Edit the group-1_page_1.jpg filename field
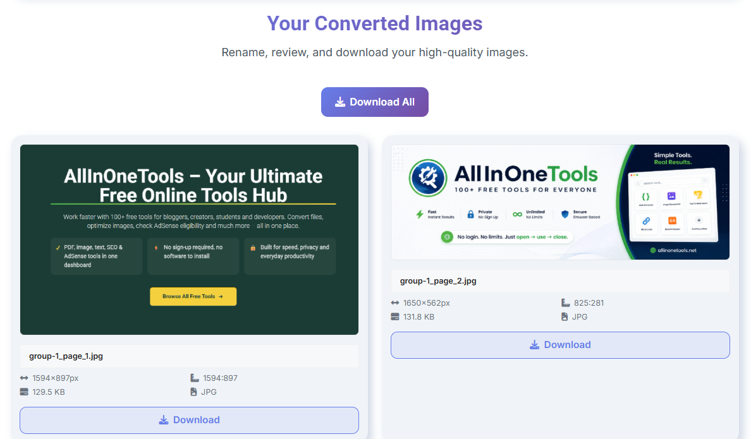This screenshot has height=439, width=751. (x=189, y=356)
